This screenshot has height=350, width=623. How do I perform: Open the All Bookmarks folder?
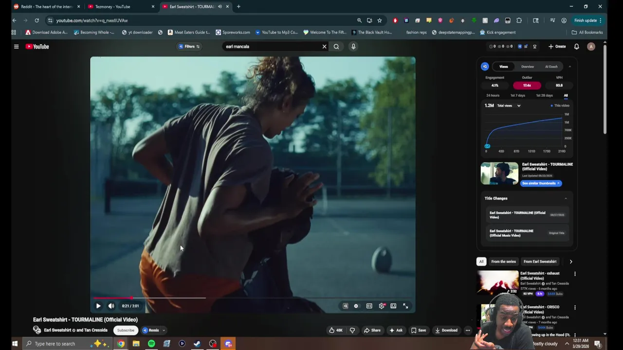click(x=587, y=33)
